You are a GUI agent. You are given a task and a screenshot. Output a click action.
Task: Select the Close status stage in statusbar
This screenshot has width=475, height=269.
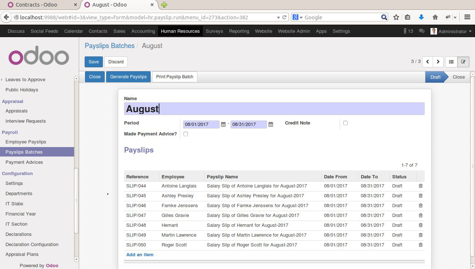point(459,77)
